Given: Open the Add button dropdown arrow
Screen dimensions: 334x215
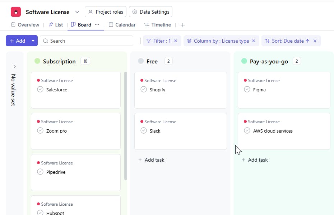Looking at the screenshot, I should tap(33, 41).
